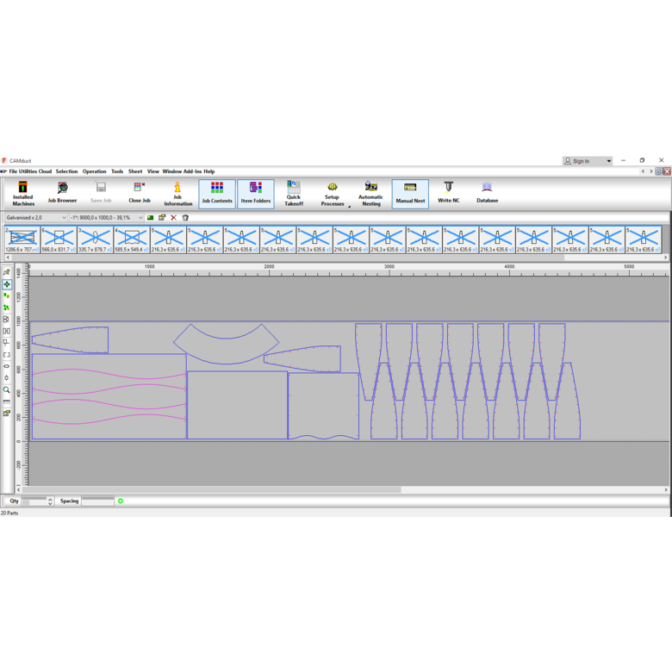The image size is (672, 672).
Task: Open the Cloud menu
Action: coord(45,171)
